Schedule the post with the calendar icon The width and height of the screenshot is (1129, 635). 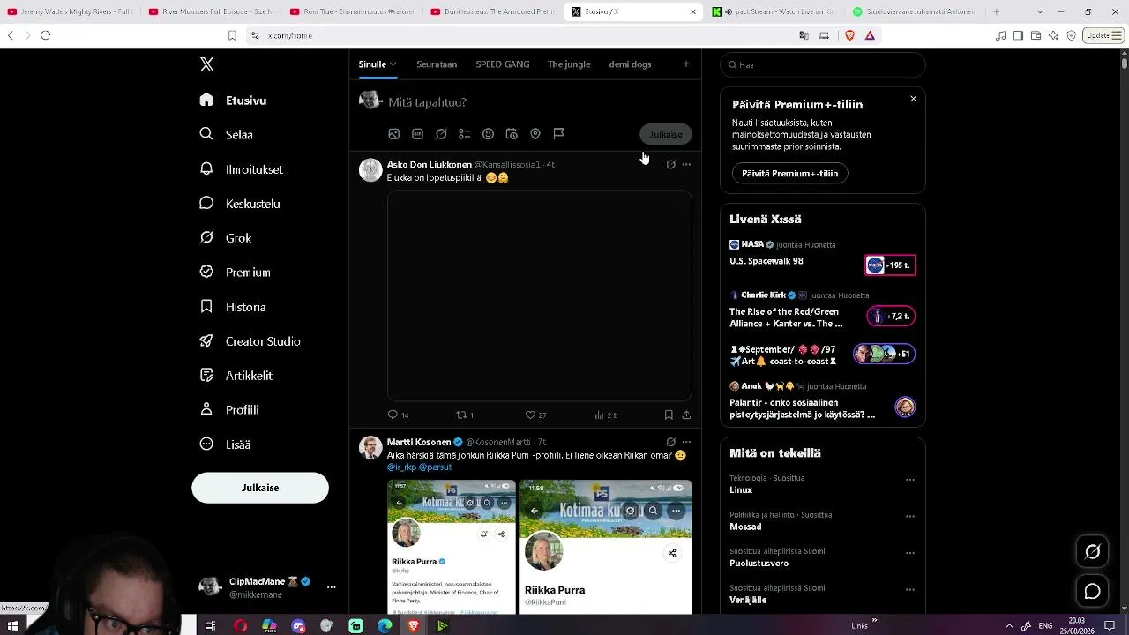pos(512,134)
